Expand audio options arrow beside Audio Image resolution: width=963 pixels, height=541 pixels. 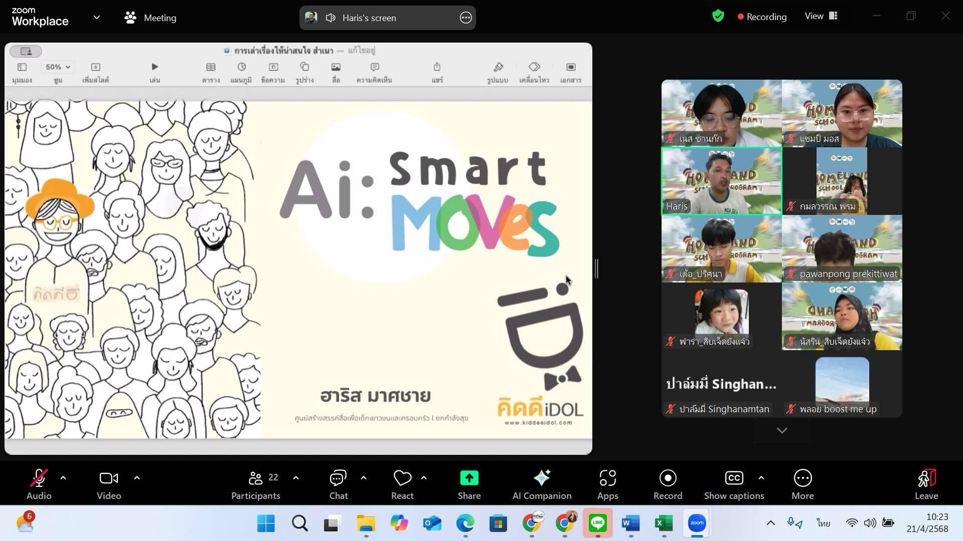pyautogui.click(x=63, y=478)
